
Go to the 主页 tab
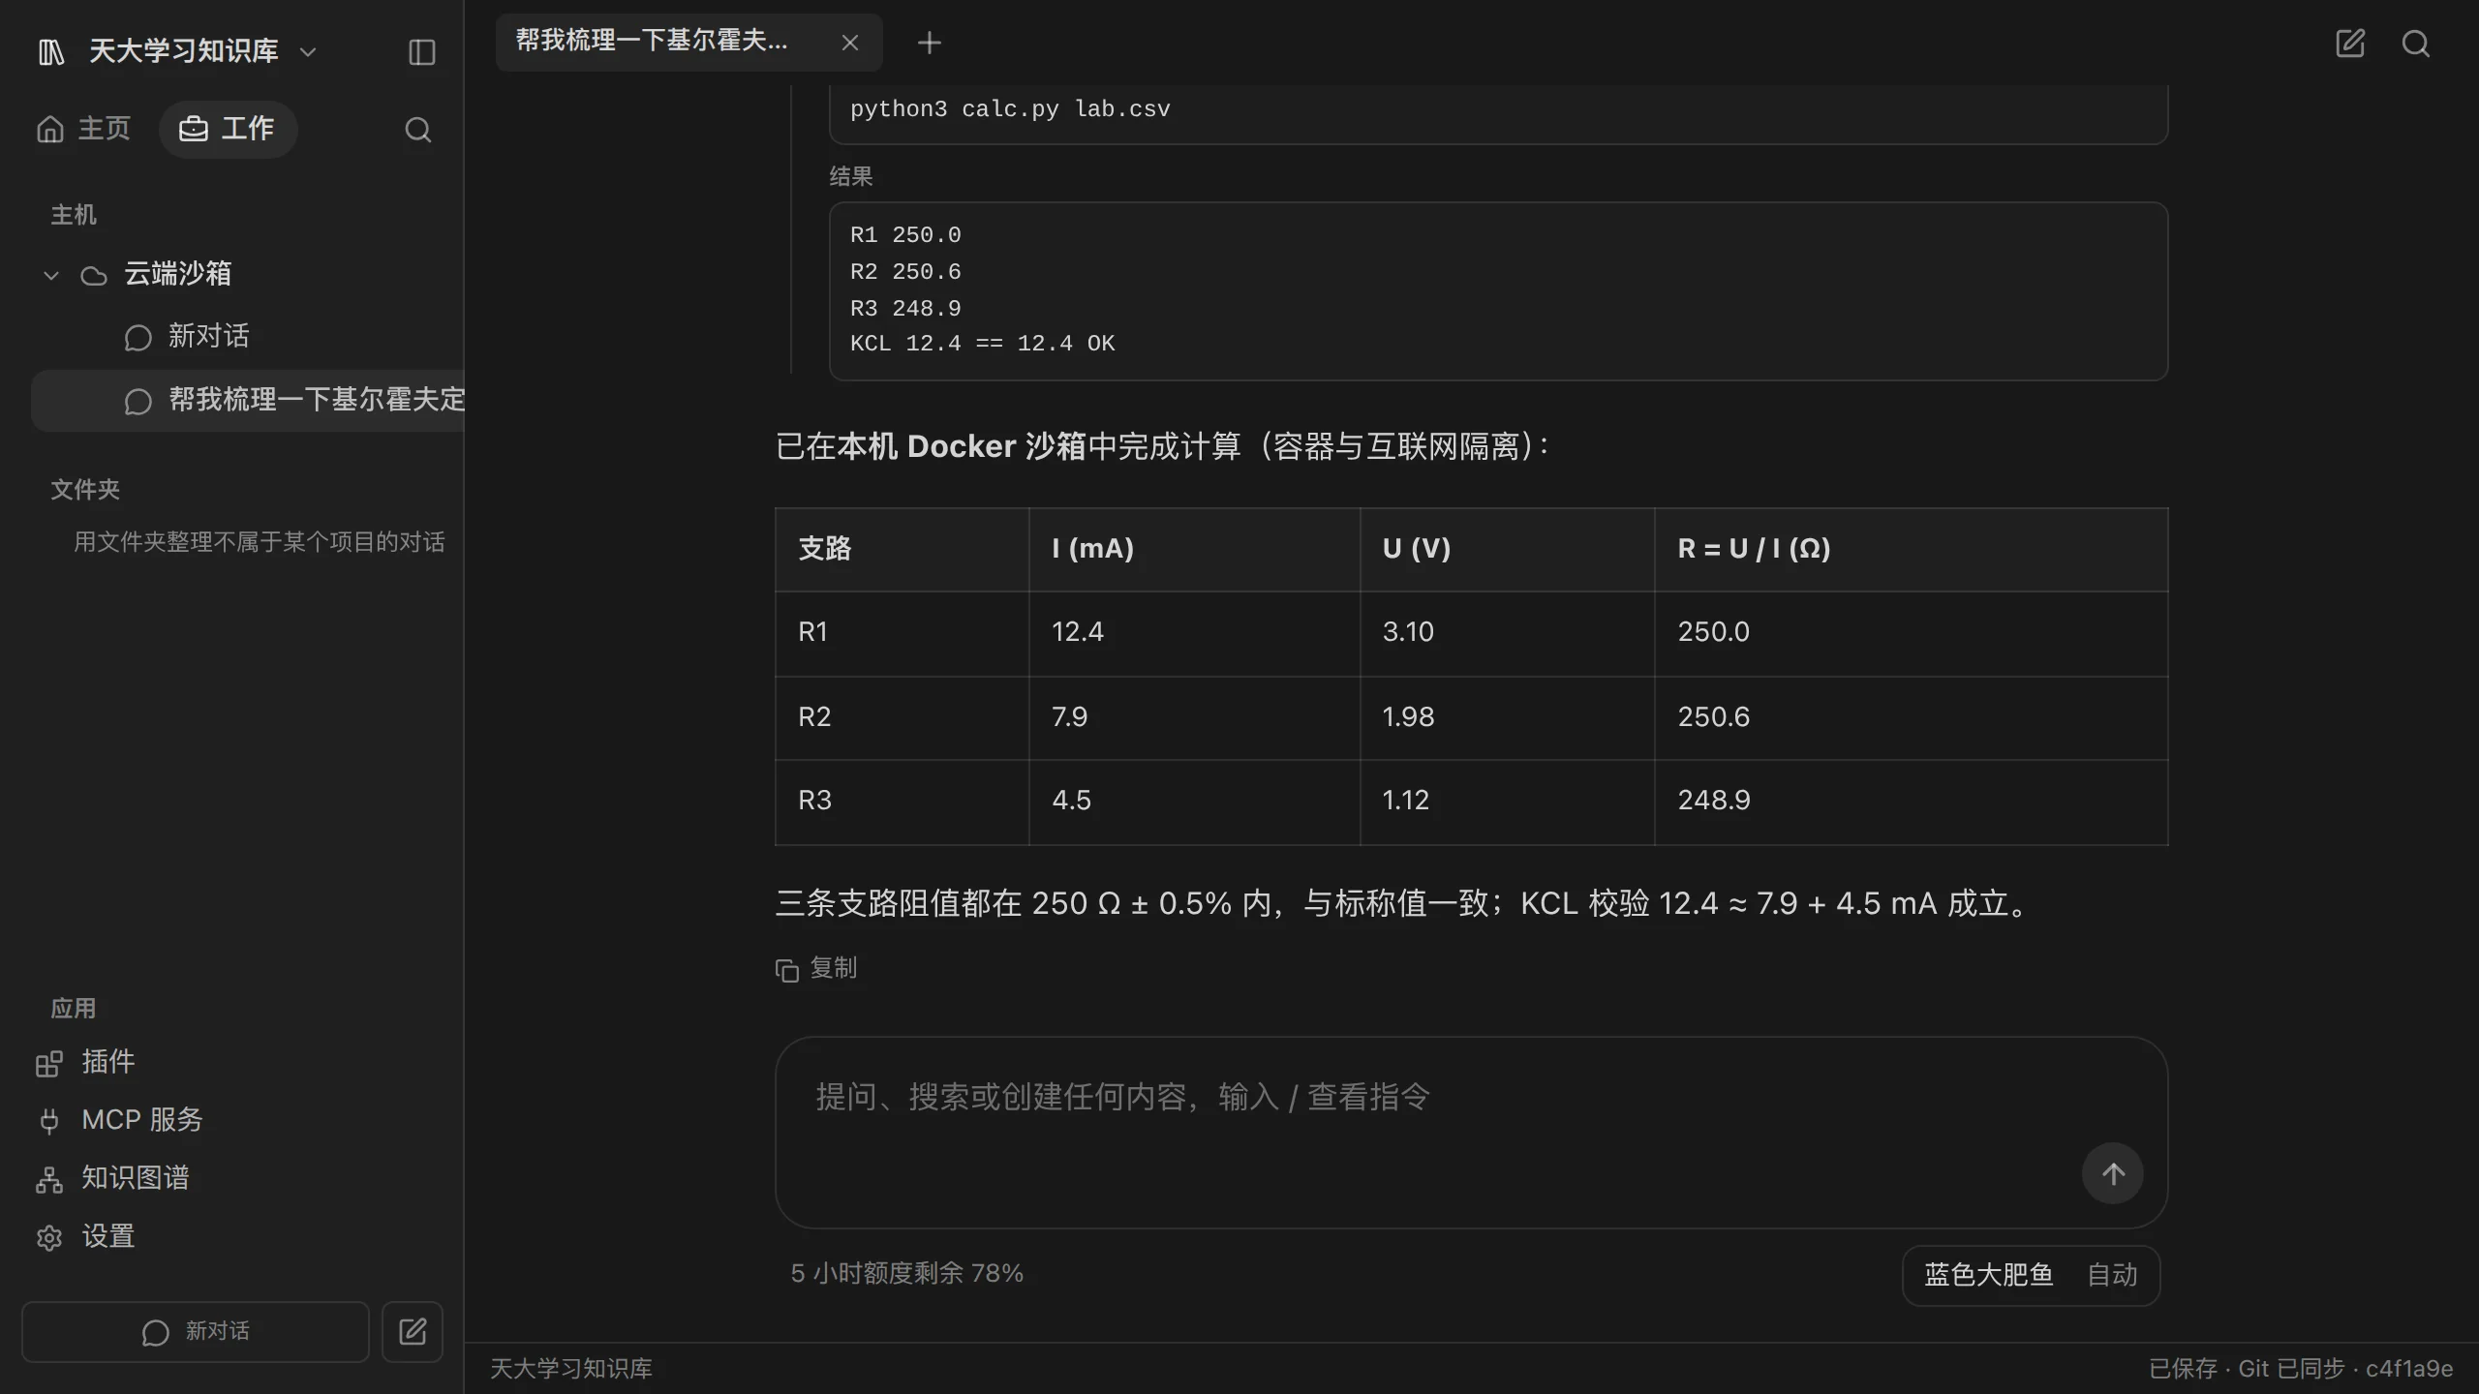[83, 129]
